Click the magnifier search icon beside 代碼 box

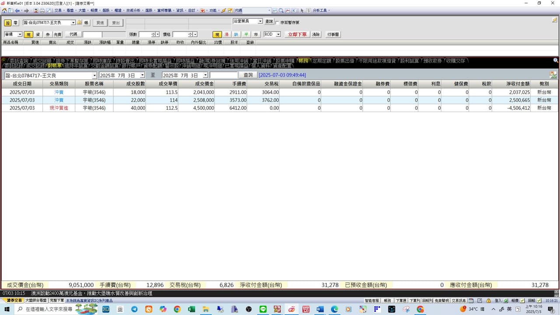coord(281,10)
